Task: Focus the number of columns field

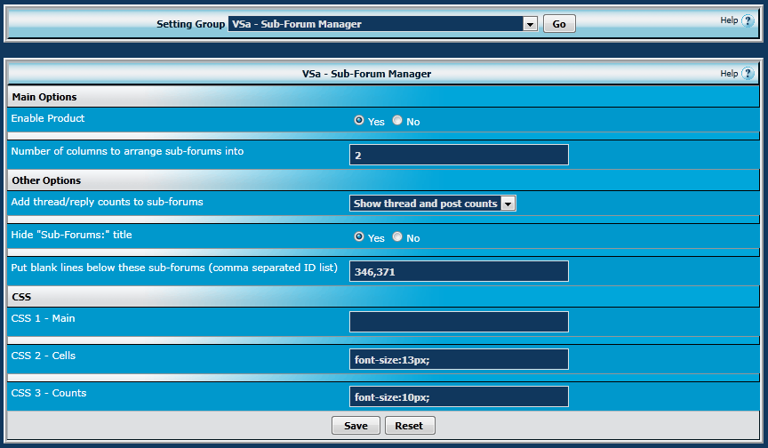Action: point(459,155)
